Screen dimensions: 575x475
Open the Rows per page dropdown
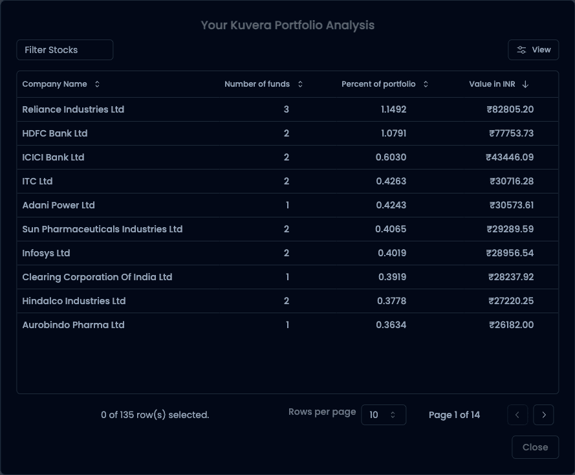click(x=383, y=415)
